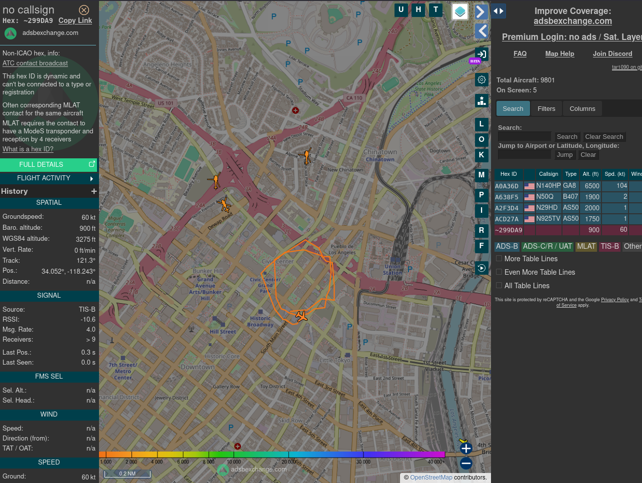Click the login arrow icon
Image resolution: width=642 pixels, height=483 pixels.
(x=481, y=54)
